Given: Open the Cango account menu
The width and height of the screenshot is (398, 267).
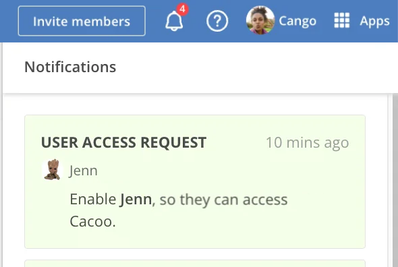Looking at the screenshot, I should tap(297, 21).
